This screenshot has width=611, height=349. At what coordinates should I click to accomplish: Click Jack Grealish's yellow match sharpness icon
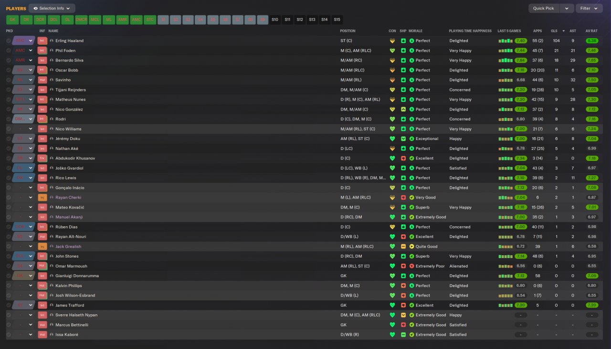pos(403,247)
